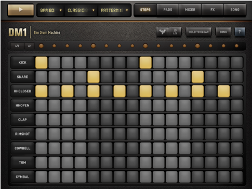Enable Cymbal step 16
Image resolution: width=252 pixels, height=189 pixels.
click(x=237, y=177)
